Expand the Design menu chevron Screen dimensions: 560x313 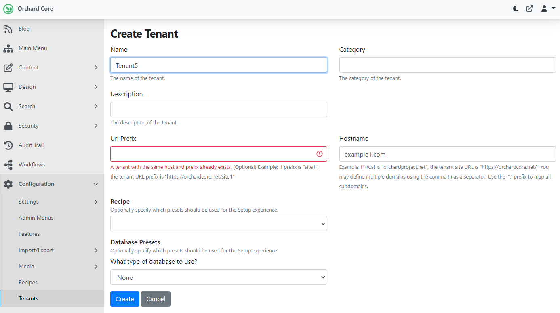(x=96, y=87)
